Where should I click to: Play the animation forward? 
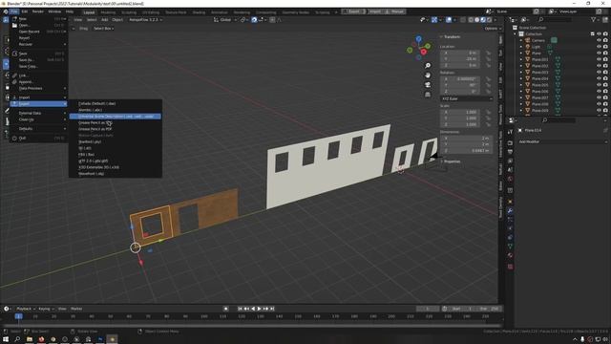click(260, 309)
